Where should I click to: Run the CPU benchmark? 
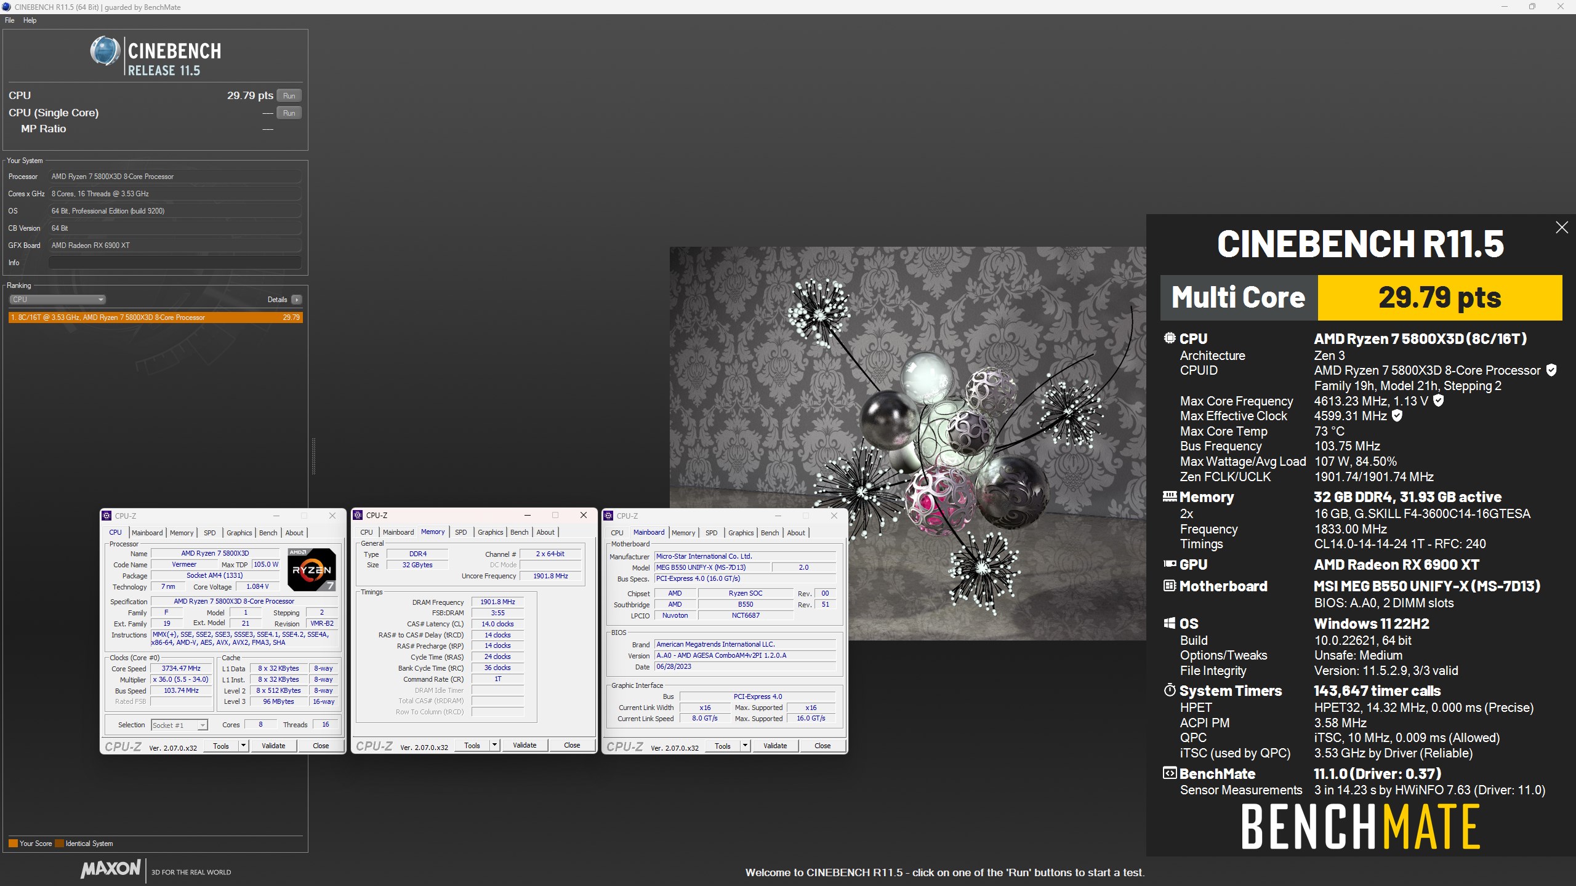coord(289,95)
